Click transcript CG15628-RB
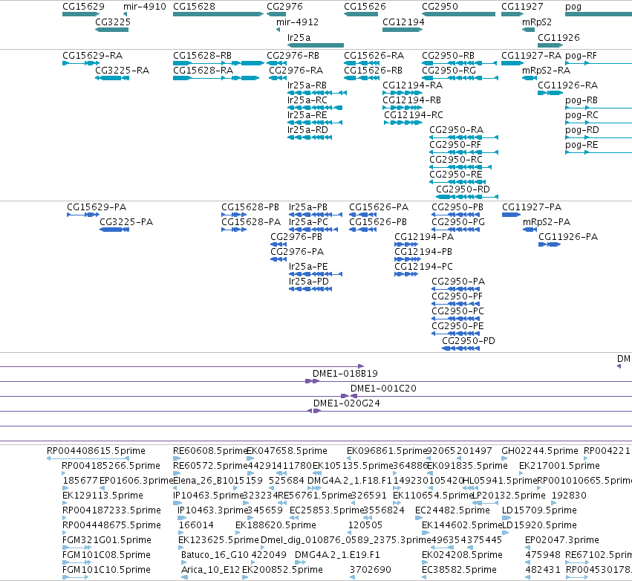This screenshot has height=581, width=632. point(202,55)
